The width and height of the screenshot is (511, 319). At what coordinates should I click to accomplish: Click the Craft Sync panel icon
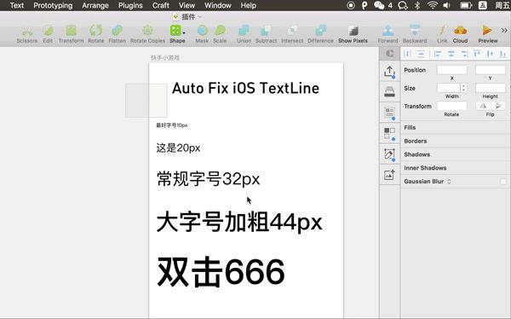[389, 53]
